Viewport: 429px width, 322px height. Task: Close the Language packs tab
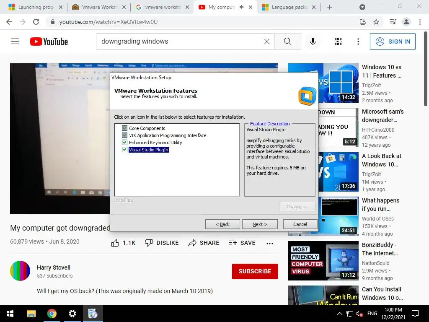click(314, 7)
